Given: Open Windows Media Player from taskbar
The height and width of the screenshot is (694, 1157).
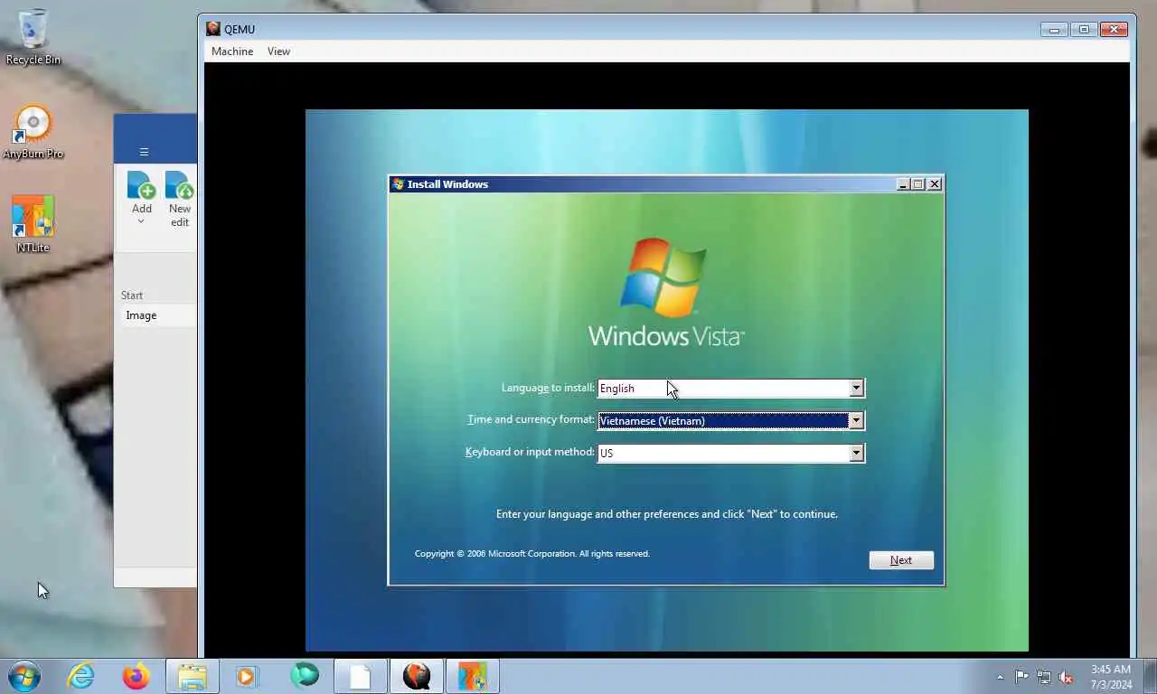Looking at the screenshot, I should tap(247, 676).
